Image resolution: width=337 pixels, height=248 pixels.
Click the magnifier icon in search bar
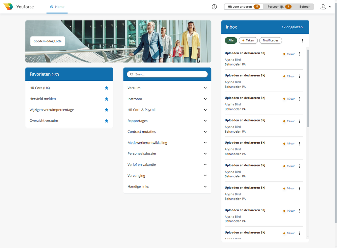132,74
